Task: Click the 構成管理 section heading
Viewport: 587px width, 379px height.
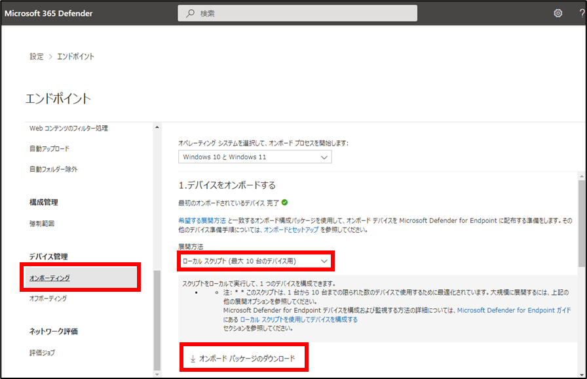Action: (43, 202)
